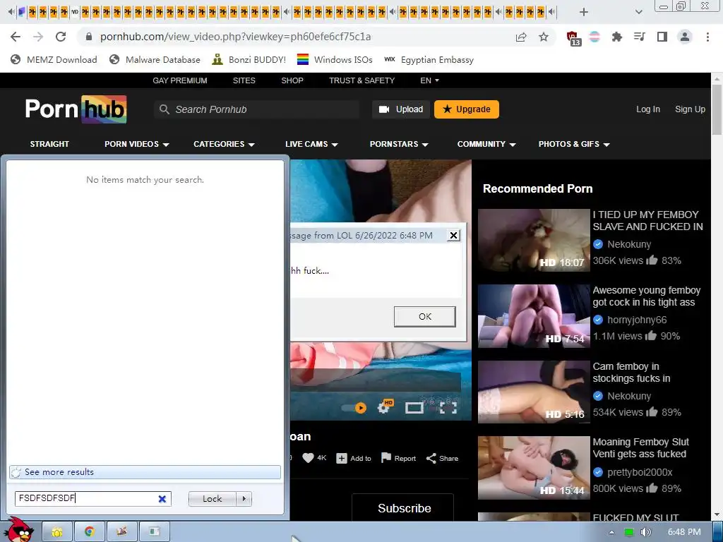The image size is (723, 542).
Task: Click the Share icon under the video
Action: [x=442, y=458]
